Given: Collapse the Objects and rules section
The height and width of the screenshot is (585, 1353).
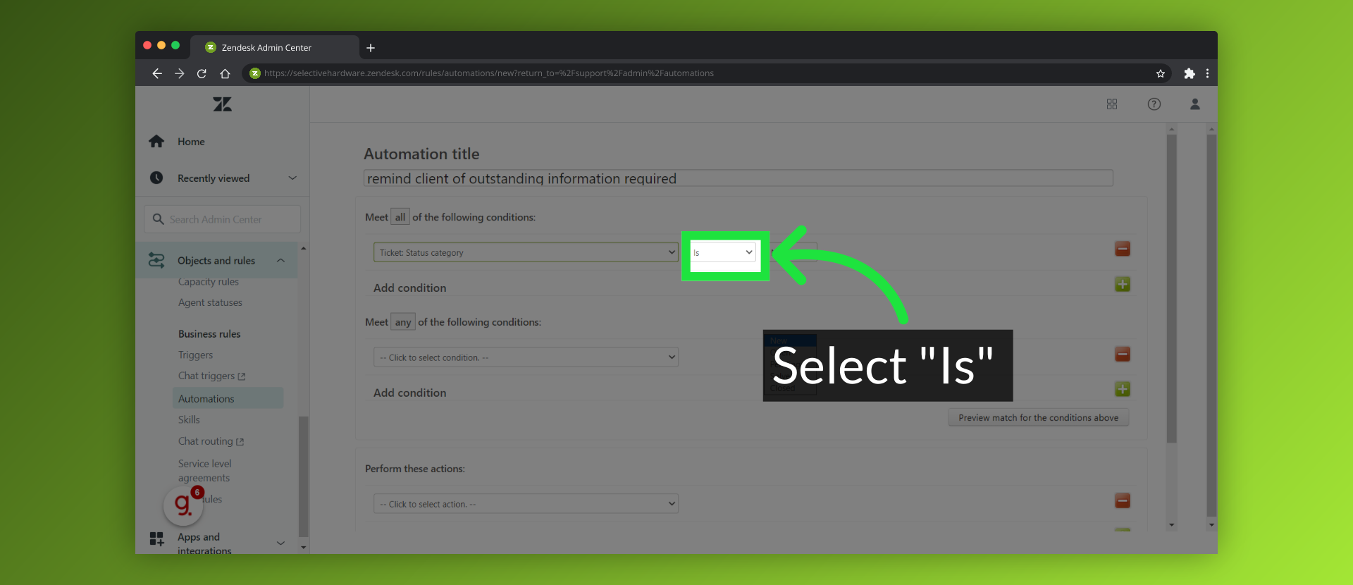Looking at the screenshot, I should 280,261.
